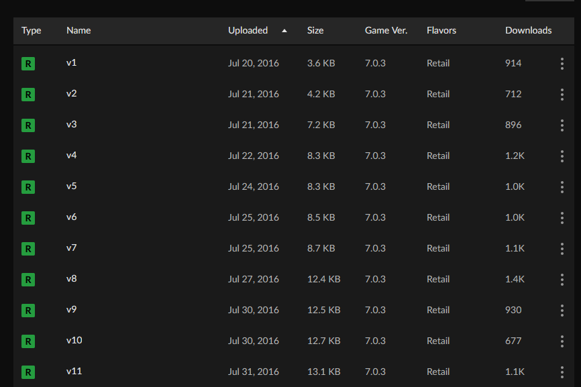Open the three-dot menu for v10
This screenshot has width=581, height=387.
[562, 341]
